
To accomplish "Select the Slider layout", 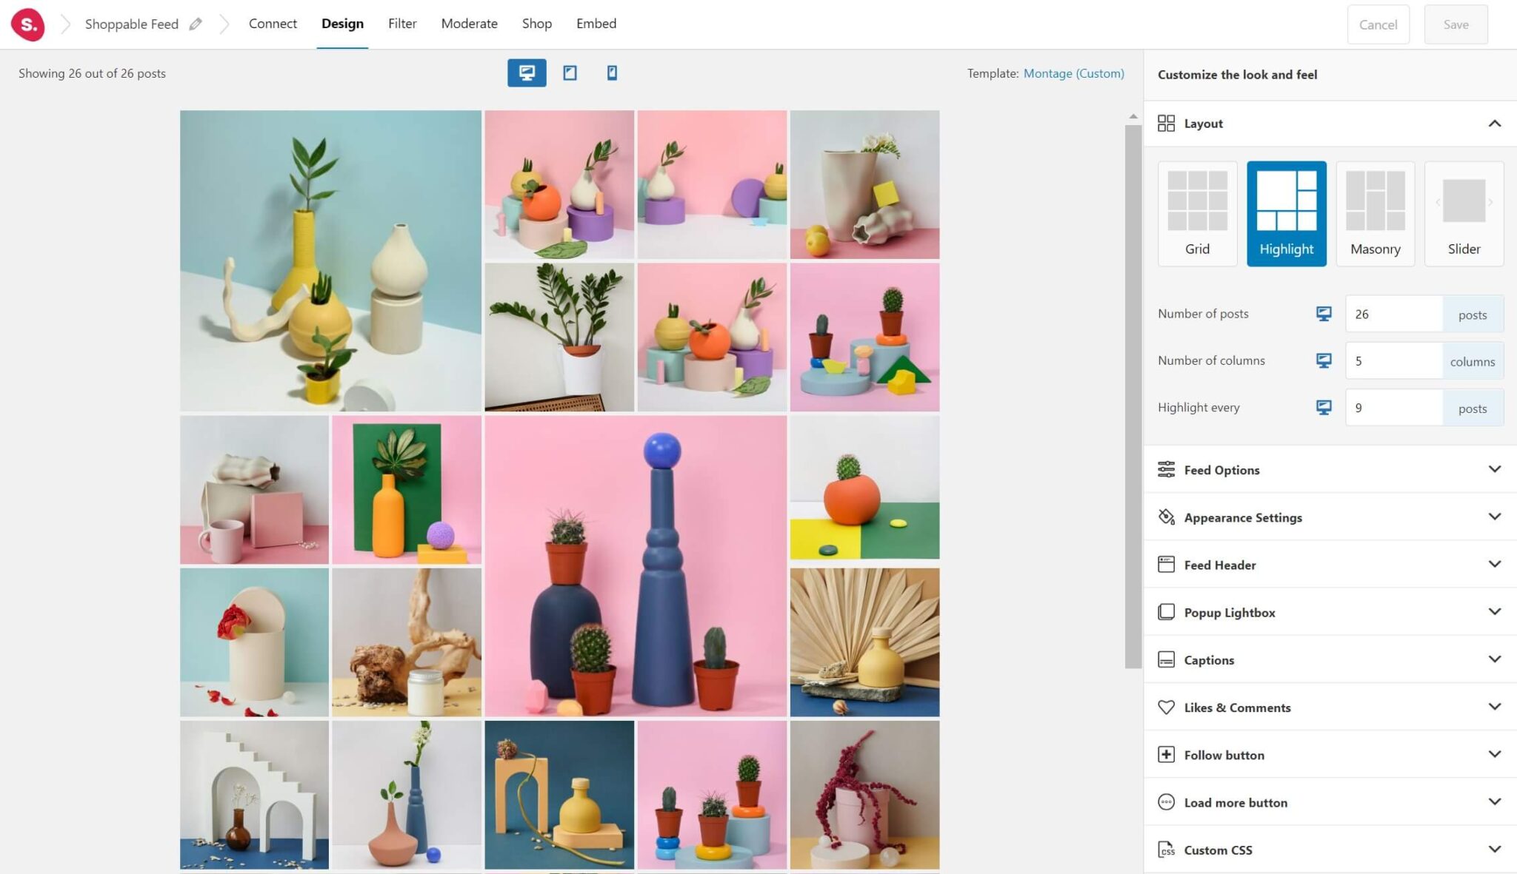I will (x=1463, y=213).
